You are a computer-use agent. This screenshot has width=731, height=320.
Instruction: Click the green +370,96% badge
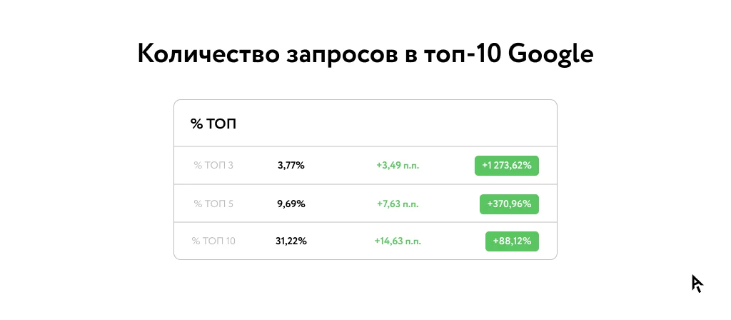pyautogui.click(x=509, y=204)
